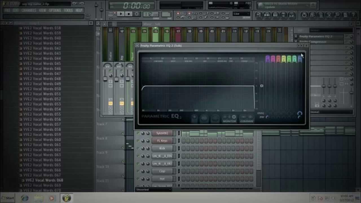
Task: Open the Fruity Compressor slot menu arrow
Action: tap(296, 42)
